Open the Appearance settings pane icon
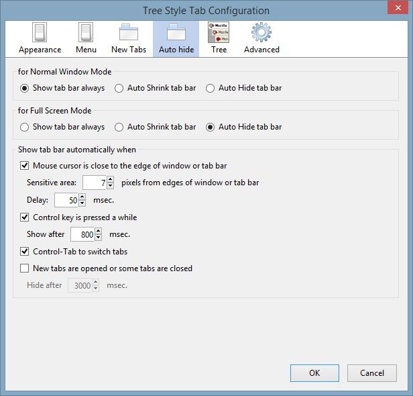Image resolution: width=413 pixels, height=396 pixels. (40, 32)
